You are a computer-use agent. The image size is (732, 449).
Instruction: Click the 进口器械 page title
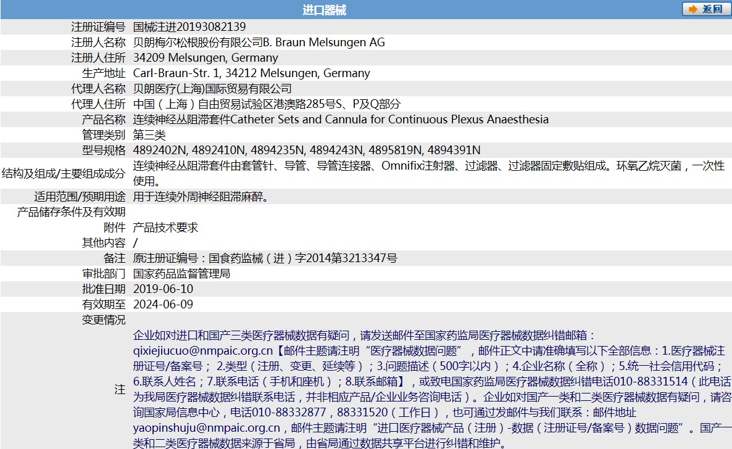(x=325, y=10)
